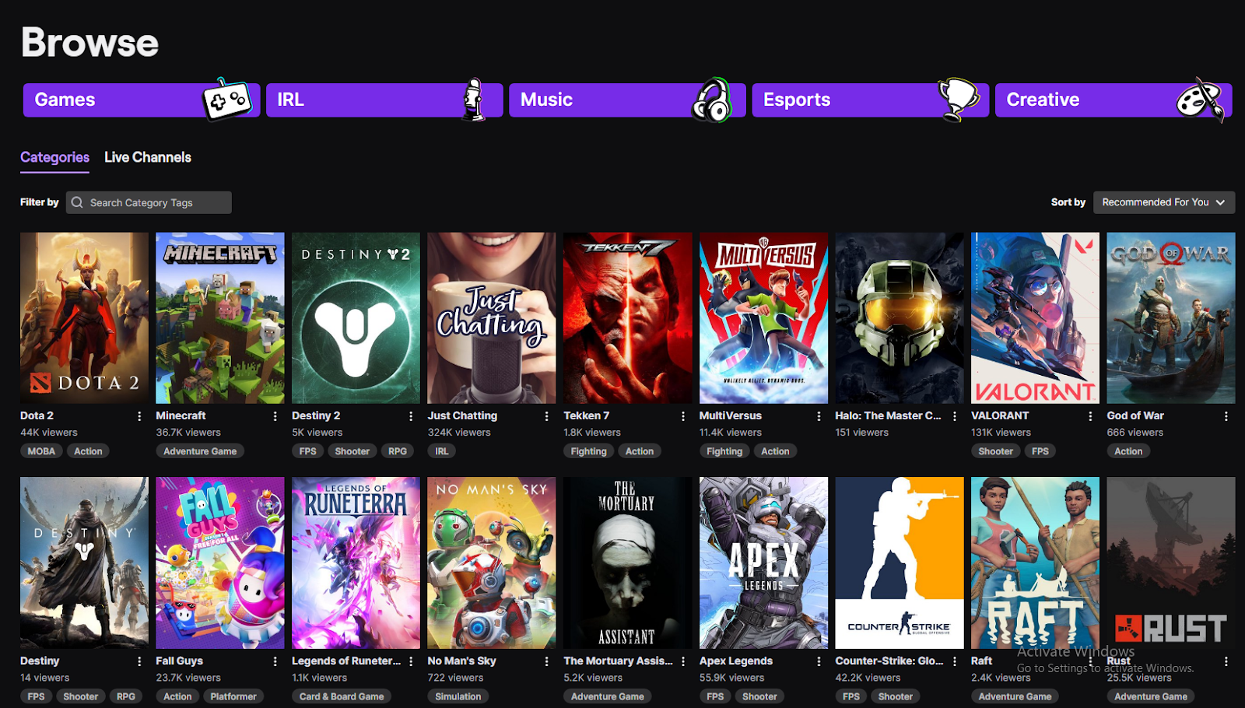Open options menu for Fall Guys

(x=275, y=661)
